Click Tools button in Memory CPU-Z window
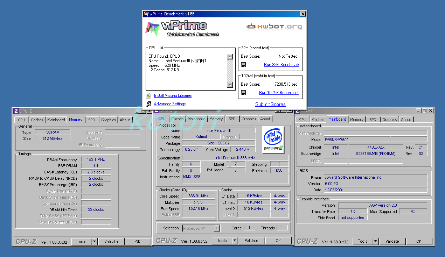The width and height of the screenshot is (445, 257). coord(82,241)
